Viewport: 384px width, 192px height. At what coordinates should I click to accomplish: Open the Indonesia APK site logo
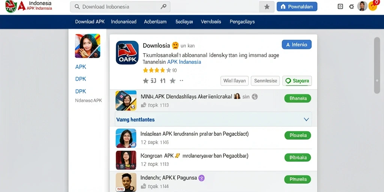pos(28,6)
